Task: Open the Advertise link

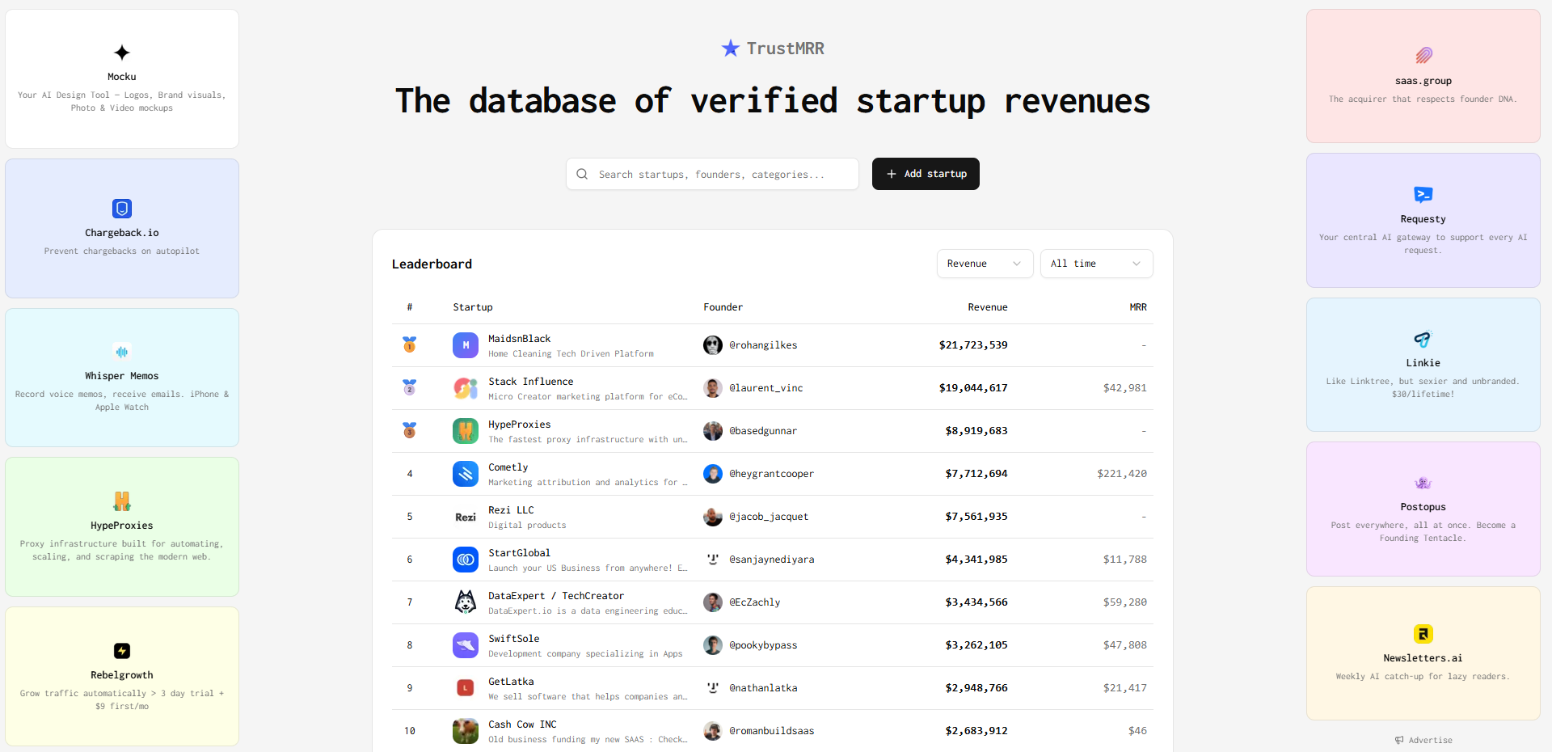Action: [x=1423, y=740]
